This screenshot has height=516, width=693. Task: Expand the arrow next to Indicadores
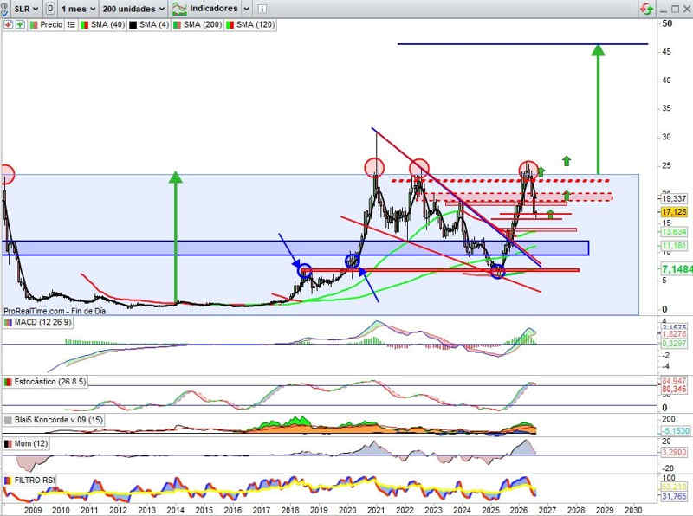point(247,9)
